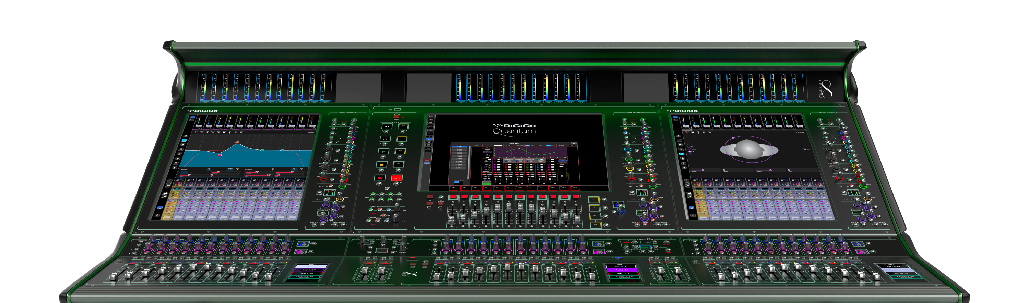Hit the rewind macro button
Viewport: 1029px width, 303px height.
(x=387, y=126)
